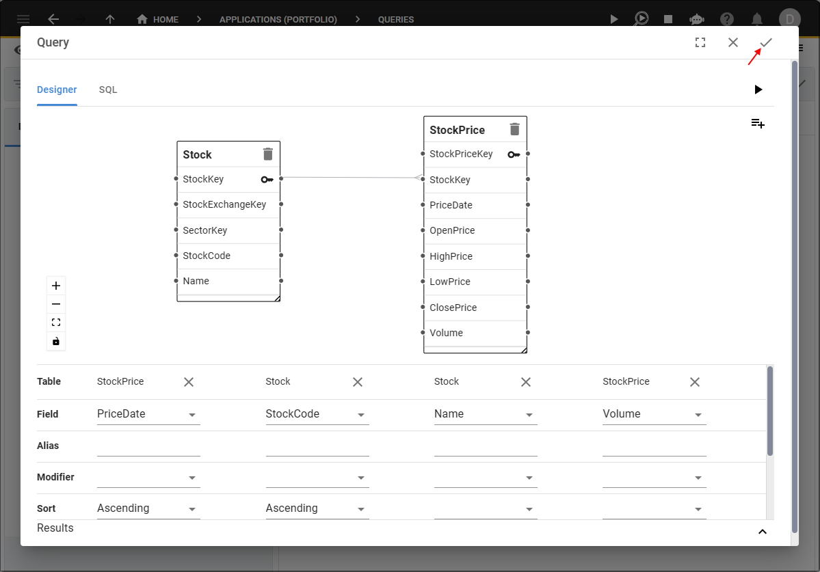Click the dialog's vertical scrollbar
This screenshot has width=820, height=572.
tap(795, 297)
